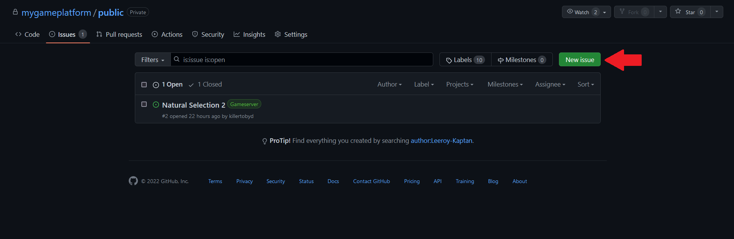Open the Watch notifications dropdown
Viewport: 734px width, 239px height.
(x=586, y=12)
